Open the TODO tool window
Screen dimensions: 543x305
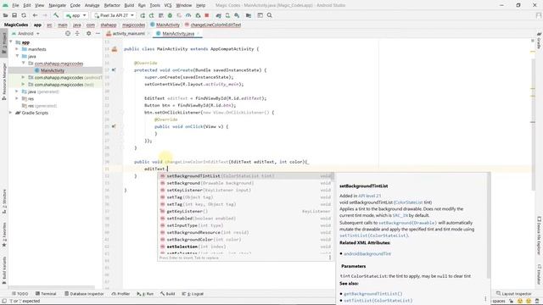pos(20,294)
